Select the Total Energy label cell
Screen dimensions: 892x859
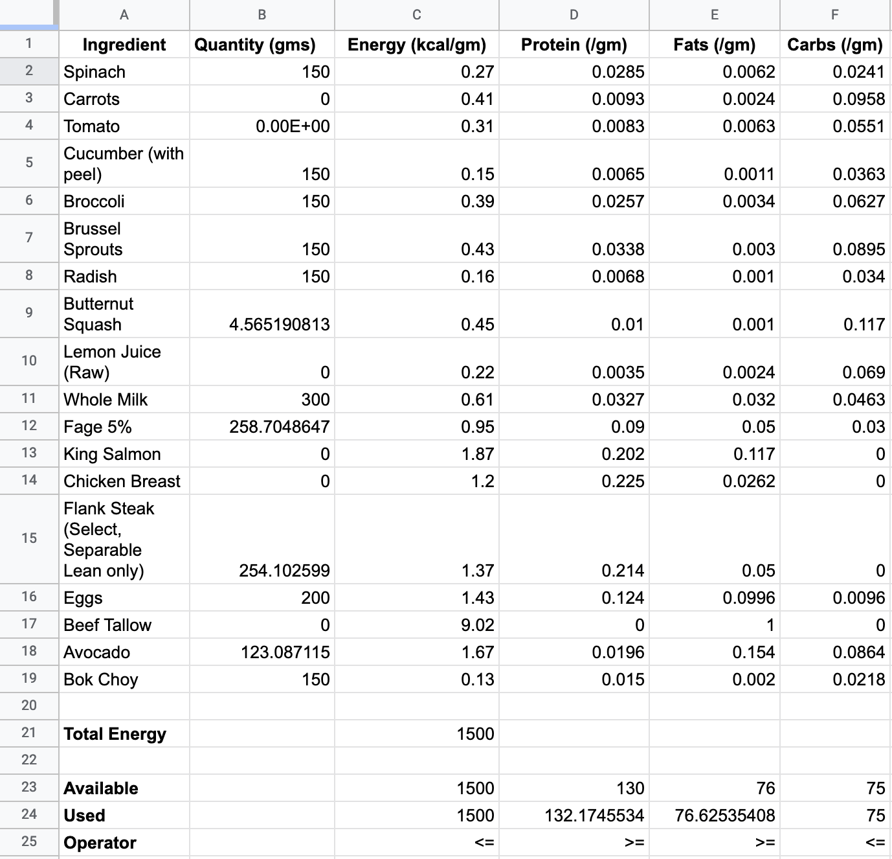(124, 733)
